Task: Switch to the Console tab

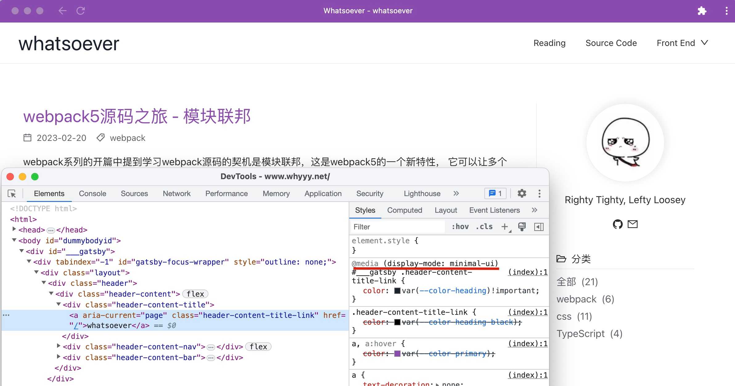Action: click(x=92, y=194)
